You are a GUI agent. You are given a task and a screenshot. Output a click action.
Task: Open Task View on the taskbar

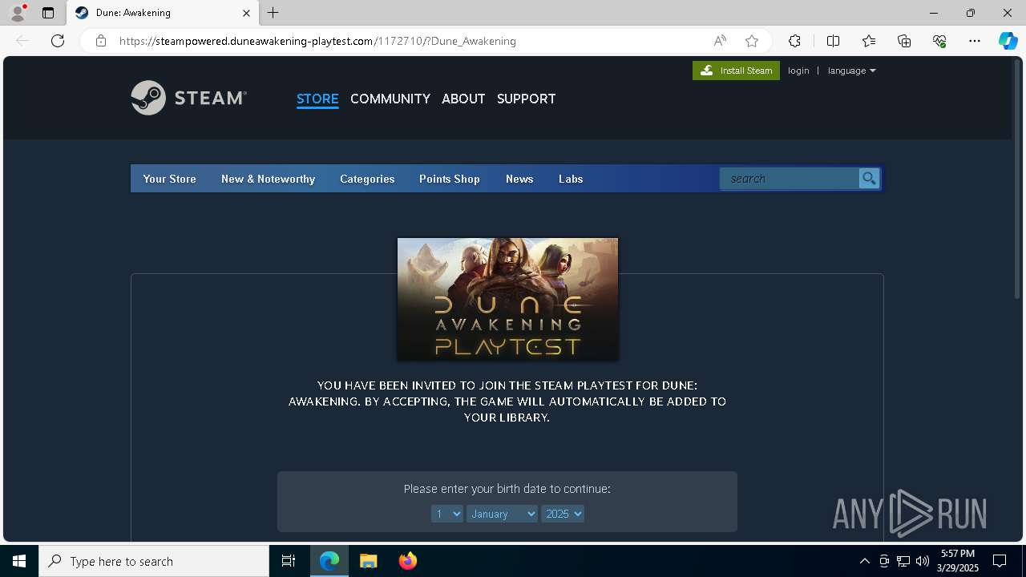click(x=289, y=561)
